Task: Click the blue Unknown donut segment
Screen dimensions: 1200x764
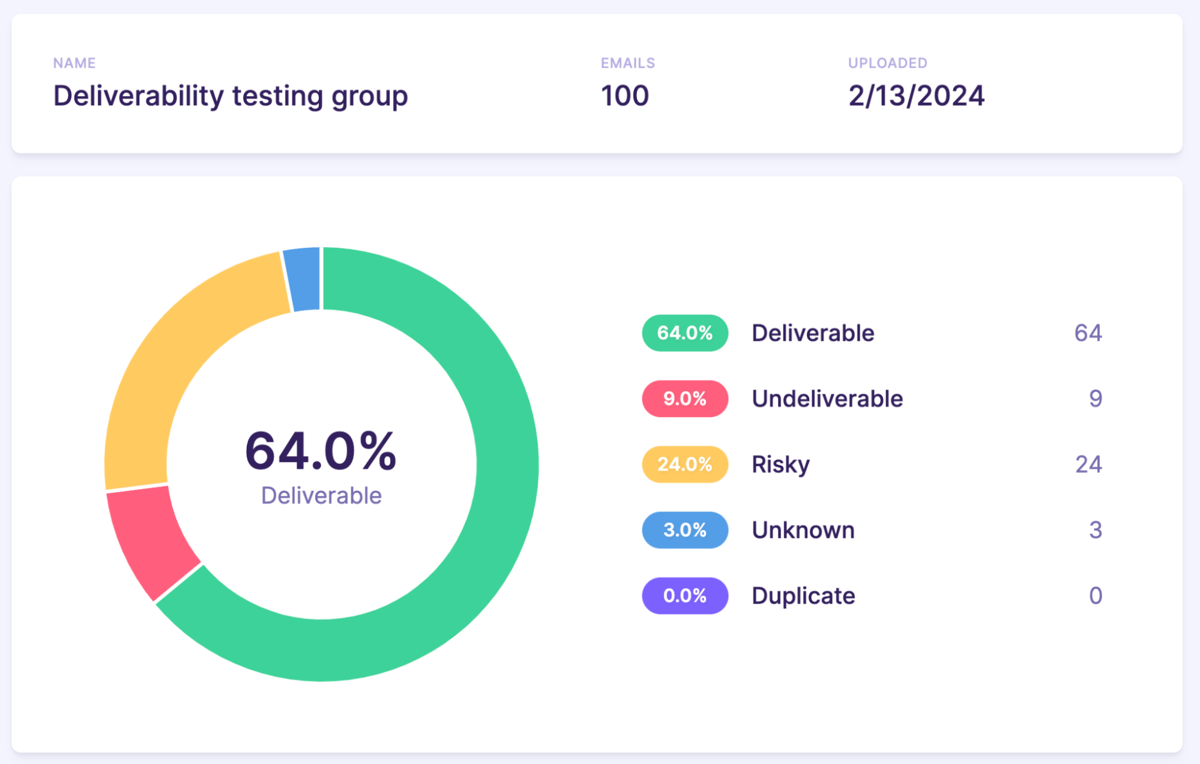Action: pos(303,279)
